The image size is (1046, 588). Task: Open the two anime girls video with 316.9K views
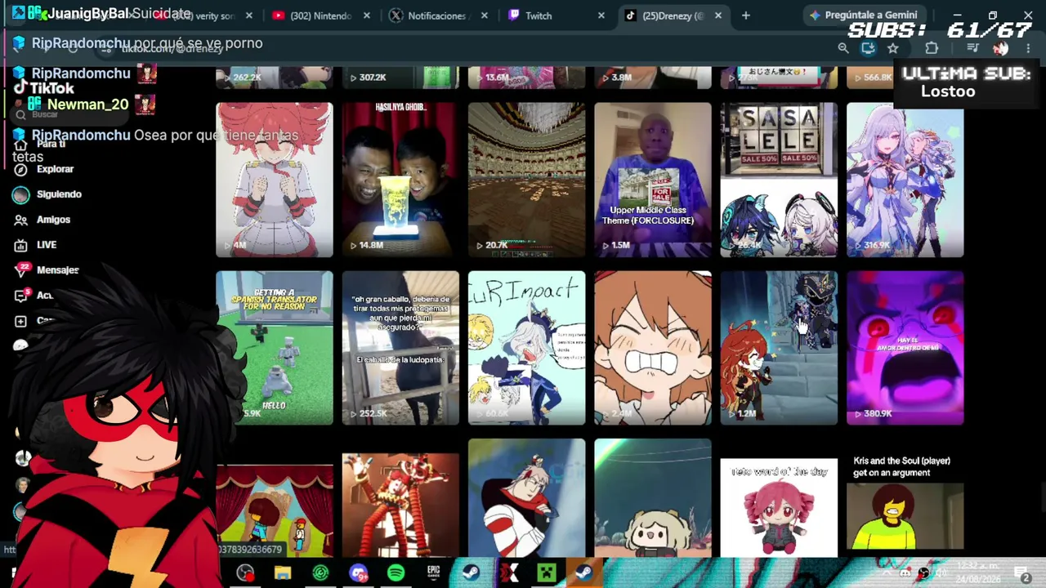pos(905,180)
